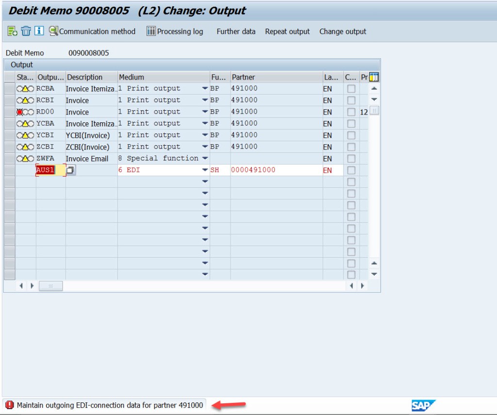Click the Processing log icon

point(151,31)
